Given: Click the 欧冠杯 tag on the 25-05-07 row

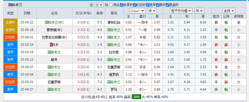Looking at the screenshot, I should tap(10, 67).
